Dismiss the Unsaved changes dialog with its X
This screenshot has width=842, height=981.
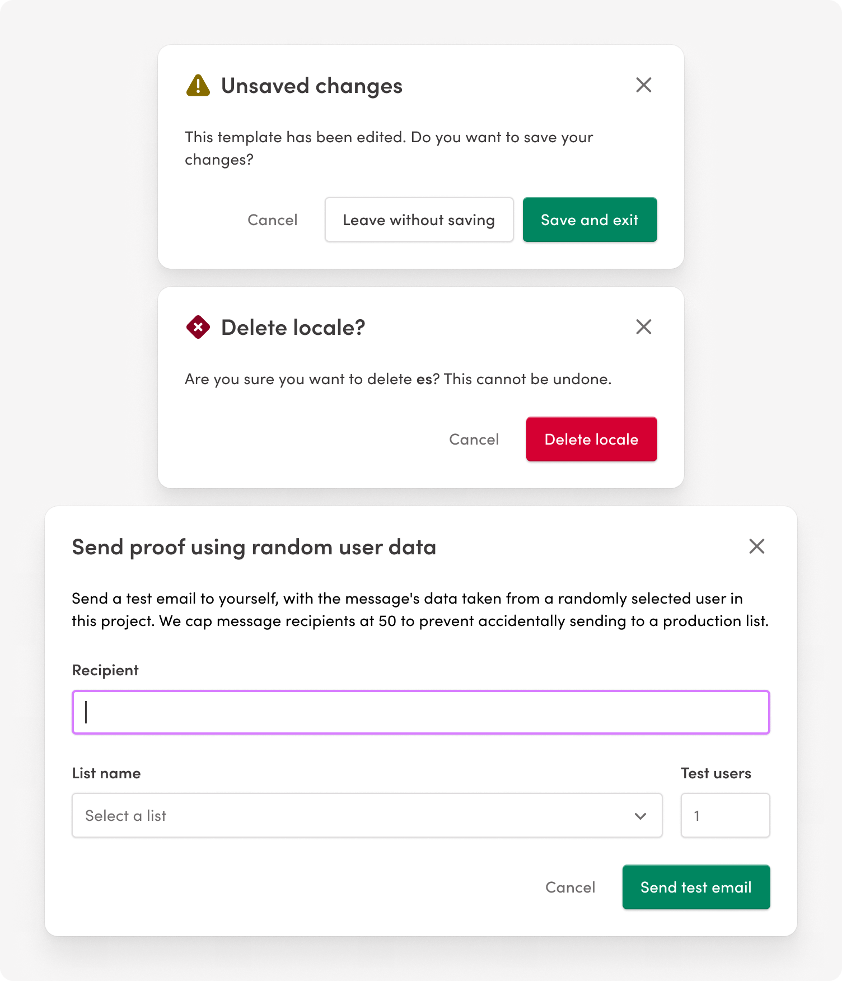pos(643,85)
